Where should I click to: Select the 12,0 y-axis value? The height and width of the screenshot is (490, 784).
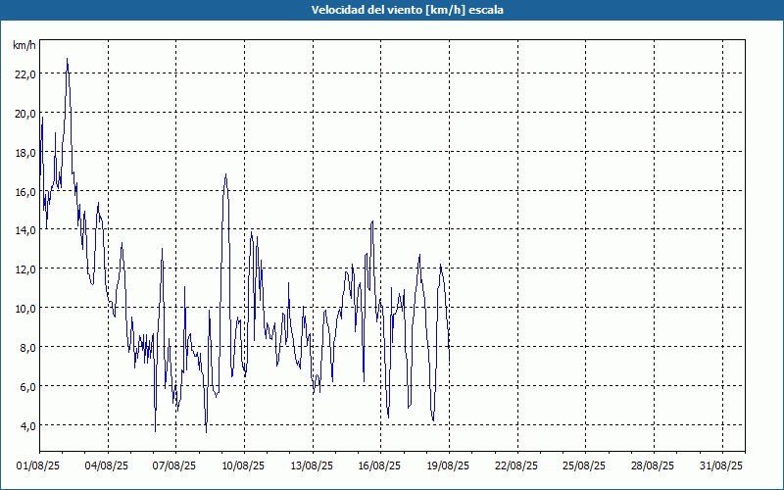[25, 269]
